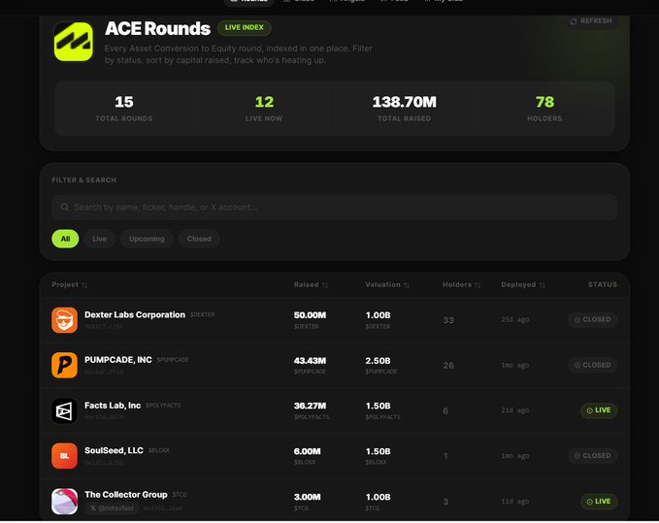Click the sort arrows beside Project

coord(84,285)
